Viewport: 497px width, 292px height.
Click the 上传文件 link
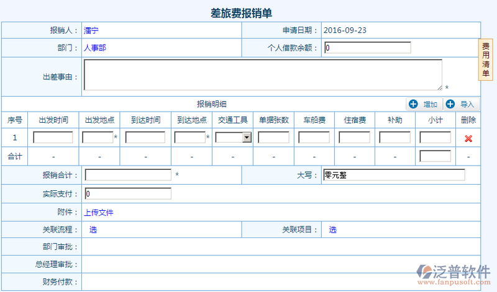coord(99,212)
